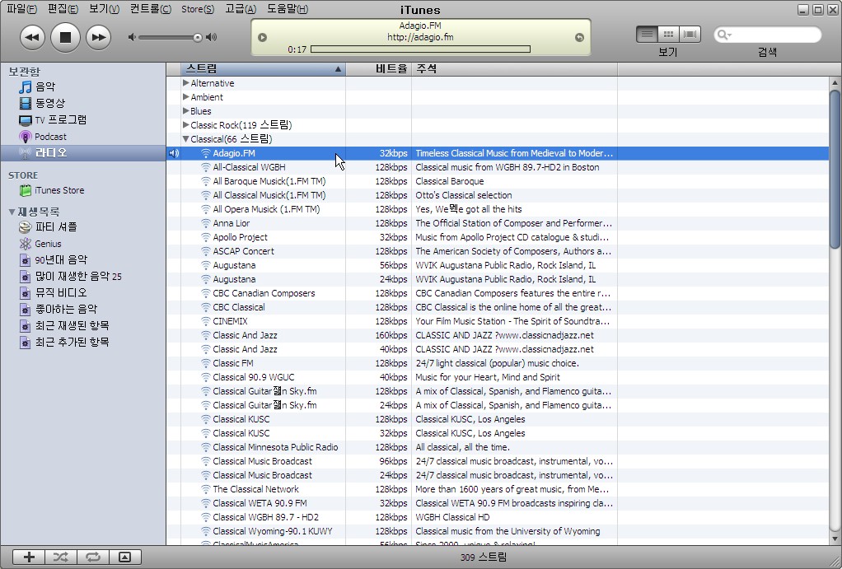Open the 편집(E) menu

coord(63,8)
